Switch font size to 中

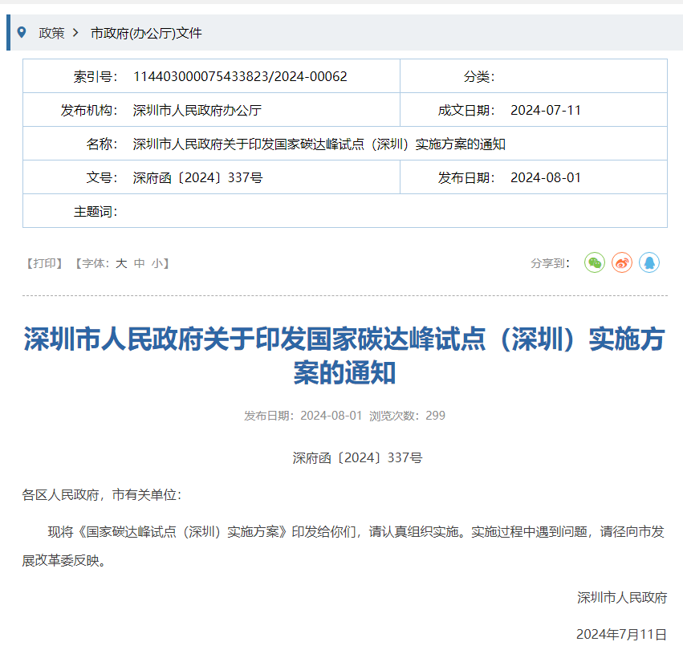tap(139, 263)
